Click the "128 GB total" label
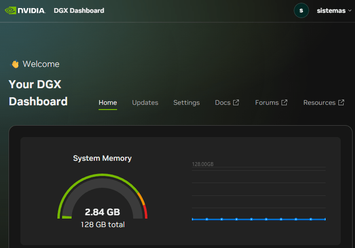 coord(102,224)
